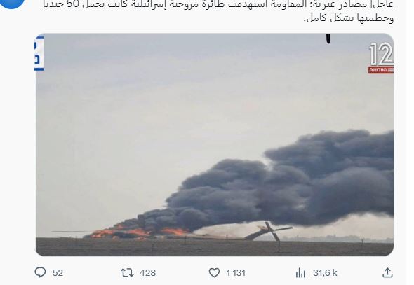Open the blue profile avatar
Image resolution: width=414 pixels, height=285 pixels.
(11, 4)
